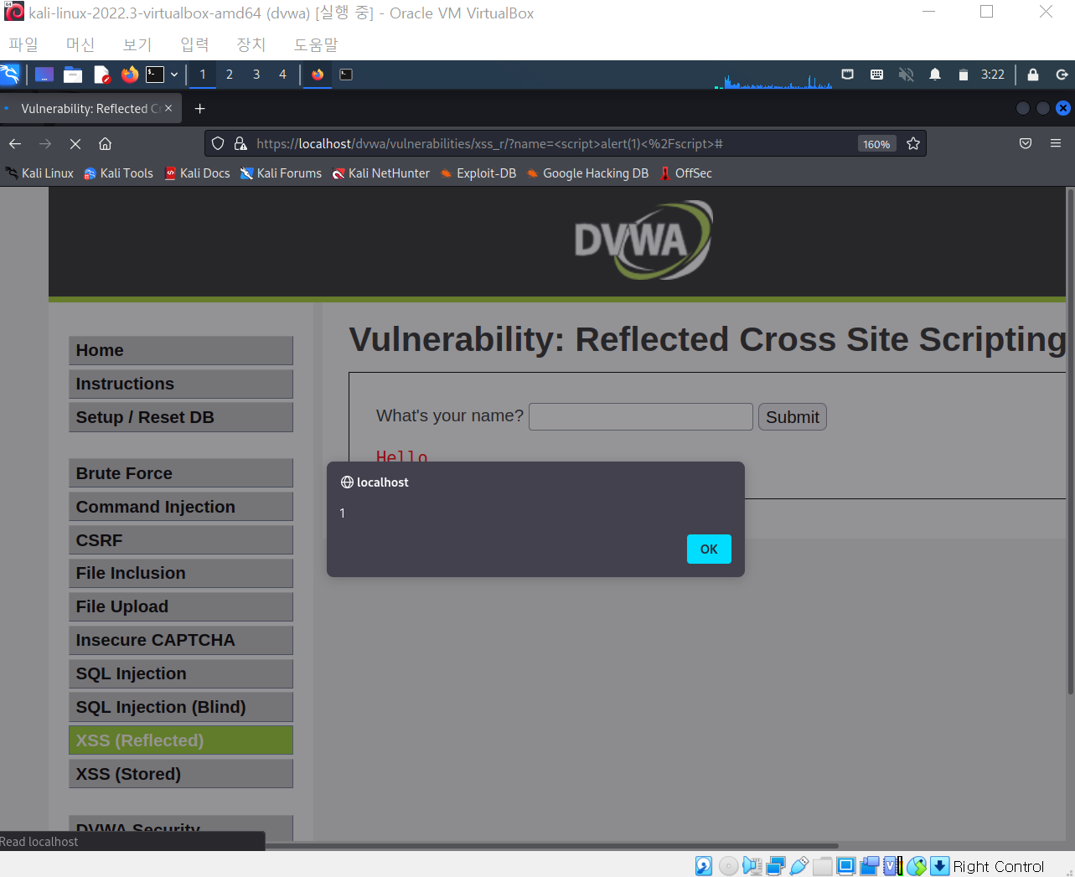The width and height of the screenshot is (1075, 877).
Task: Switch to workspace 3
Action: tap(256, 75)
